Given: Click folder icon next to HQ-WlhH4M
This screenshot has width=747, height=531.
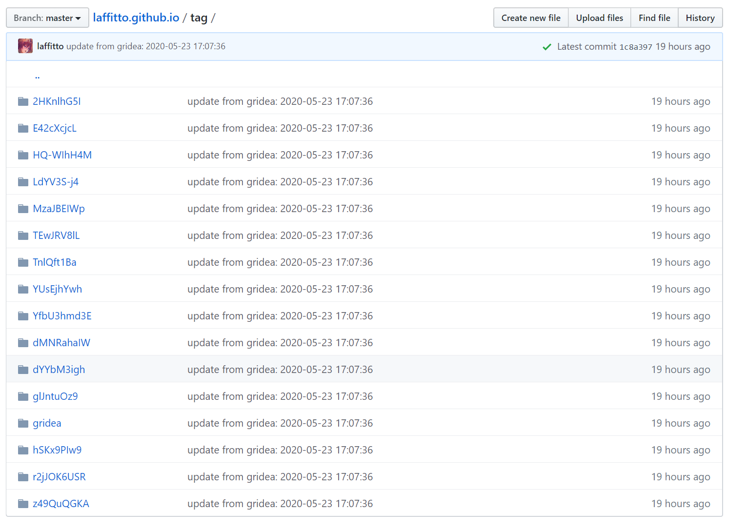Looking at the screenshot, I should (23, 155).
